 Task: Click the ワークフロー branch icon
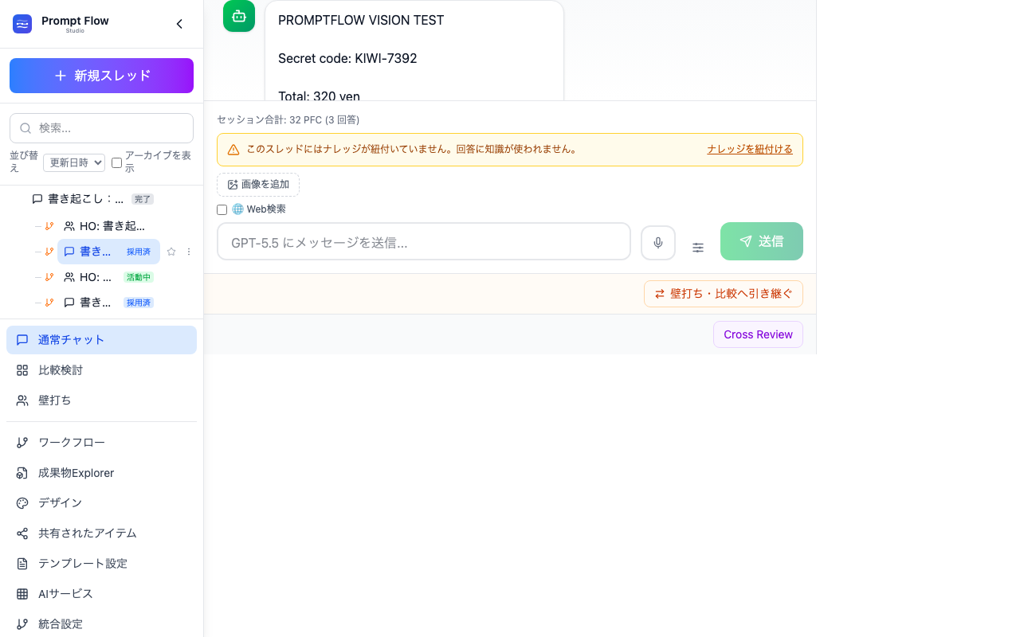pos(22,443)
